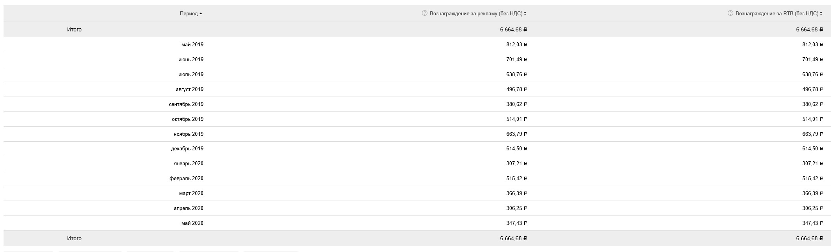
Task: Click the help icon beside 'Вознаграждение за RTB'
Action: (730, 13)
